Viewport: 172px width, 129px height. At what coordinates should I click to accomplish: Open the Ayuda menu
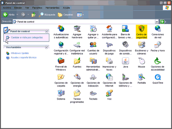pos(66,8)
